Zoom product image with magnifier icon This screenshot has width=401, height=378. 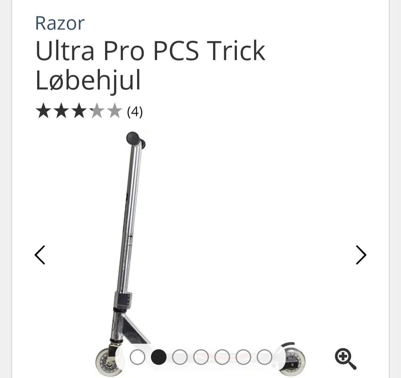pyautogui.click(x=345, y=358)
